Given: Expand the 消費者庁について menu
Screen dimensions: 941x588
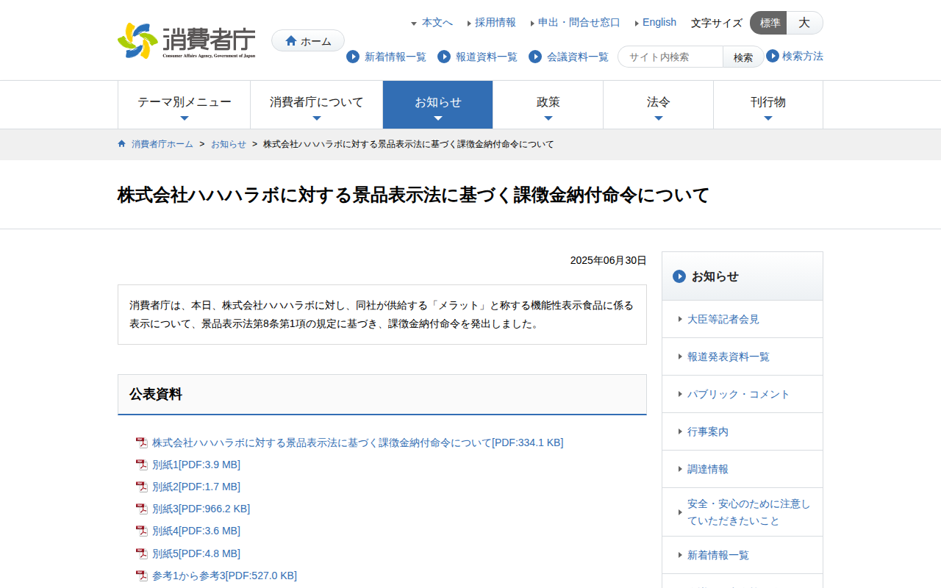Looking at the screenshot, I should (317, 105).
